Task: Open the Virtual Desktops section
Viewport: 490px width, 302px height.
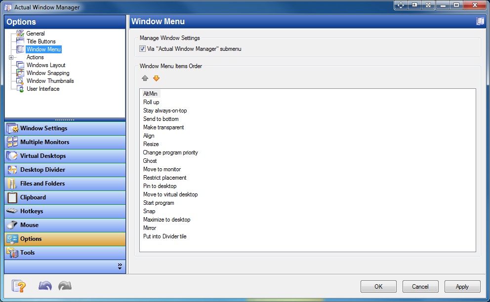Action: pos(65,156)
